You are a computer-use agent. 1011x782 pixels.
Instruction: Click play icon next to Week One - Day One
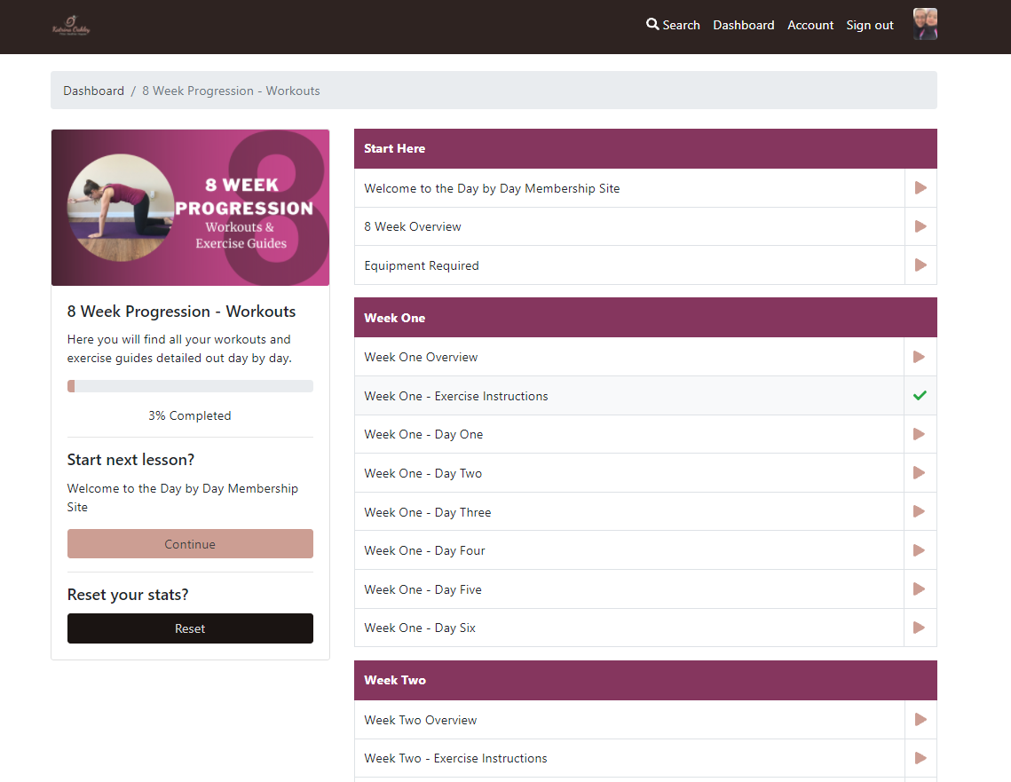coord(920,434)
